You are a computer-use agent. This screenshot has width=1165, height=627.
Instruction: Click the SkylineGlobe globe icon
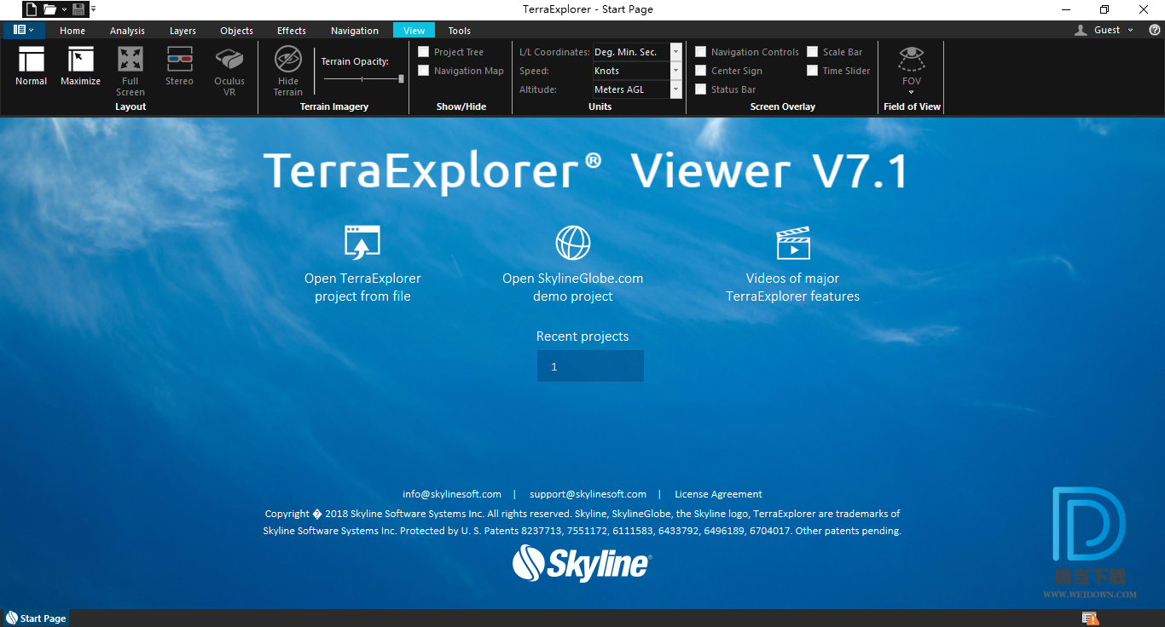coord(573,242)
